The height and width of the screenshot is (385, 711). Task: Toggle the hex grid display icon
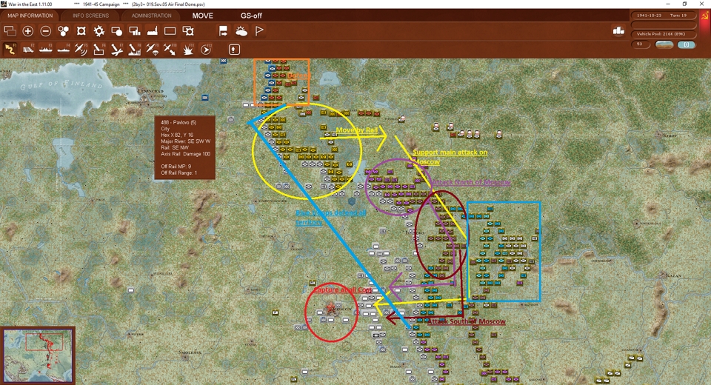tap(63, 31)
